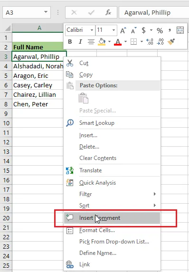Click the Format Cells list icon
The image size is (189, 272).
(x=70, y=230)
